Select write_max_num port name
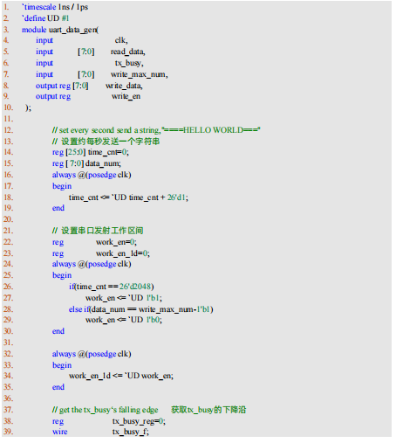Image resolution: width=396 pixels, height=443 pixels. (x=140, y=74)
